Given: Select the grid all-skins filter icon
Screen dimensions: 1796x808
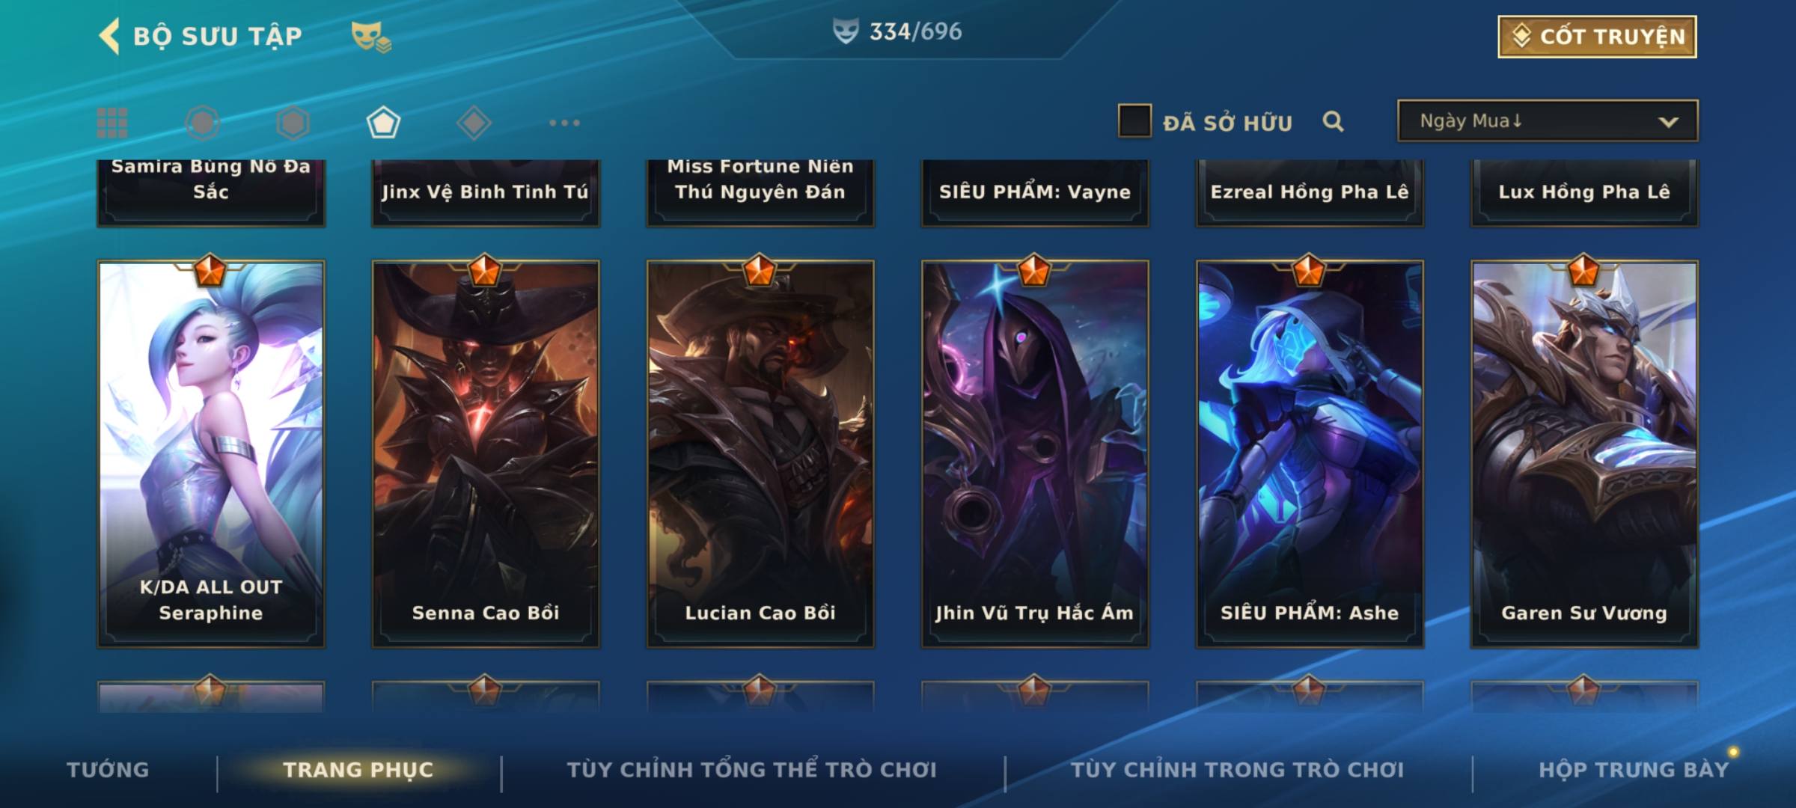Looking at the screenshot, I should [112, 123].
